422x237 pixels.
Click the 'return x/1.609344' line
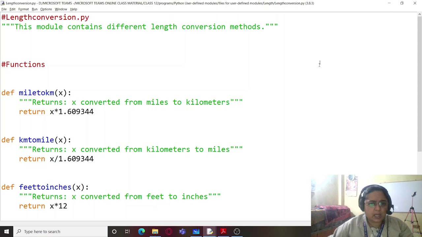pyautogui.click(x=56, y=159)
